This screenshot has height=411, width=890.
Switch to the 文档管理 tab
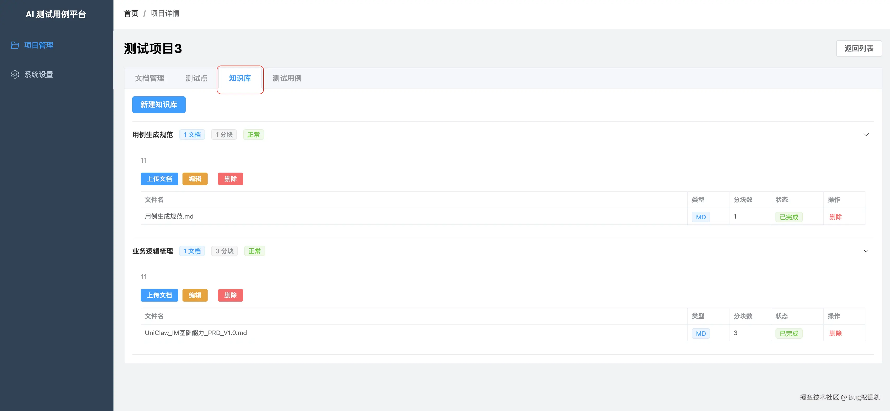tap(149, 78)
